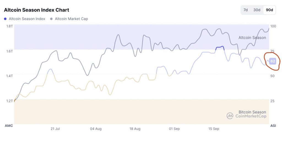
Task: Click the 62 current value badge
Action: pos(272,61)
